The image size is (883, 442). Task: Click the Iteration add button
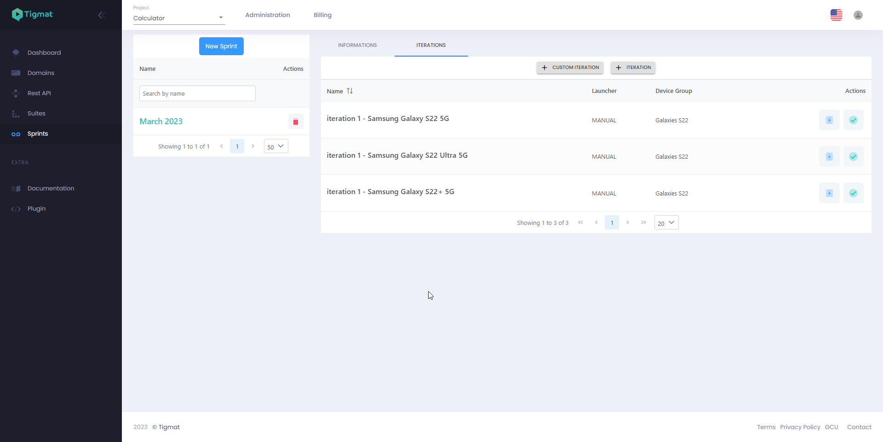click(x=633, y=68)
